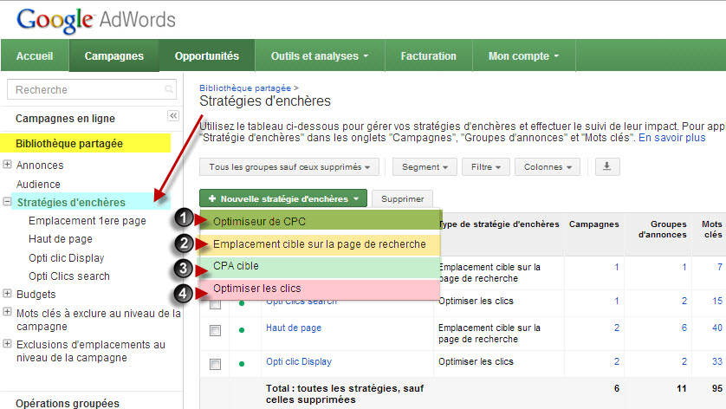Go to the Accueil tab
Screen dimensions: 726x409
pyautogui.click(x=35, y=56)
